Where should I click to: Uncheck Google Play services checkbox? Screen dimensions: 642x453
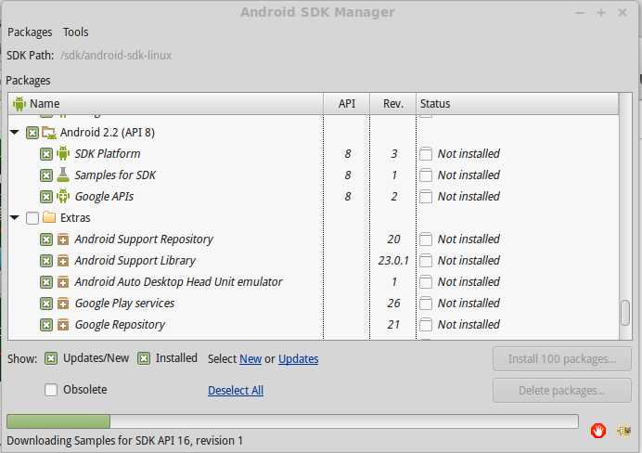point(46,304)
